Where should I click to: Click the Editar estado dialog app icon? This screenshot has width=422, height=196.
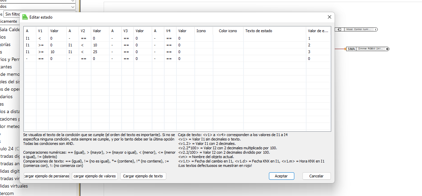25,17
